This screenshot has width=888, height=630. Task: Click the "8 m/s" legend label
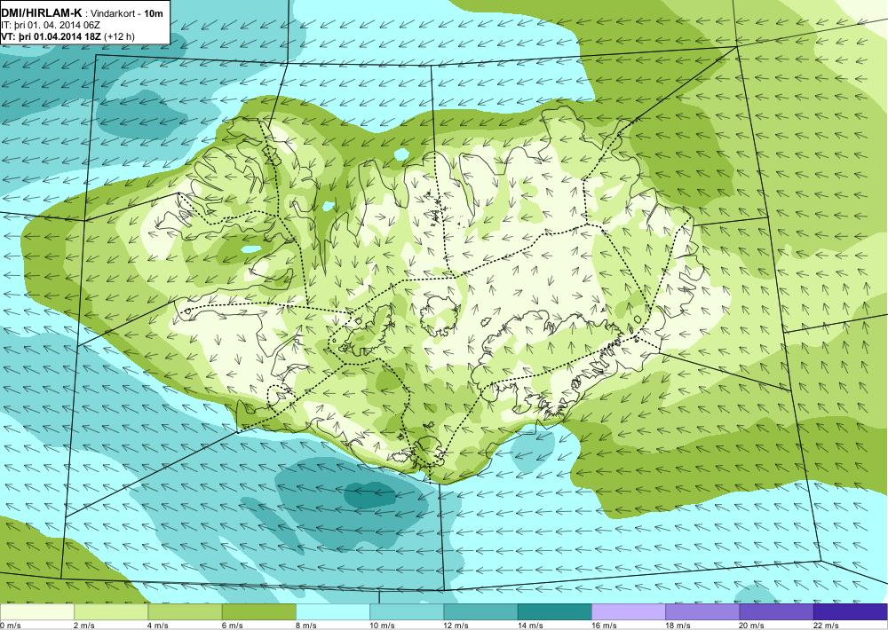pyautogui.click(x=306, y=626)
